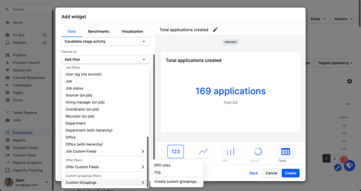Open To-dos via its checkmark icon

tap(8, 35)
